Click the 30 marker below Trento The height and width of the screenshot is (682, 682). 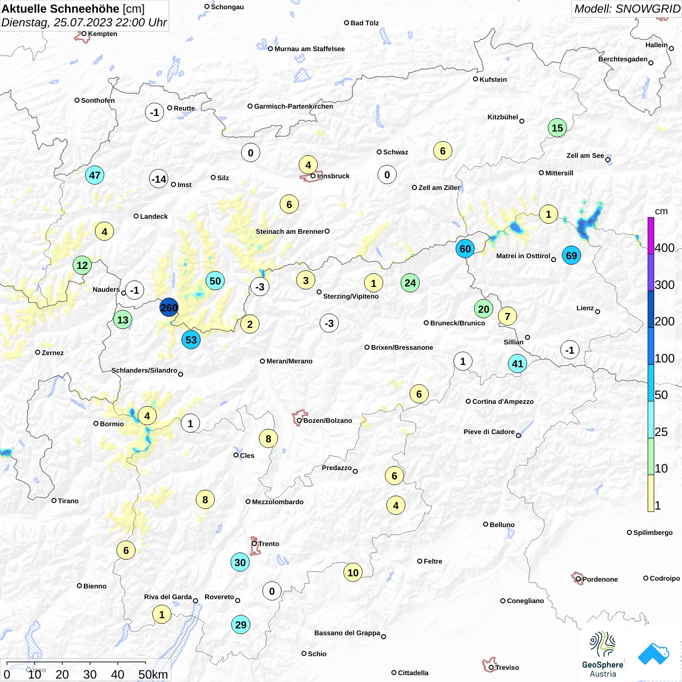[240, 562]
